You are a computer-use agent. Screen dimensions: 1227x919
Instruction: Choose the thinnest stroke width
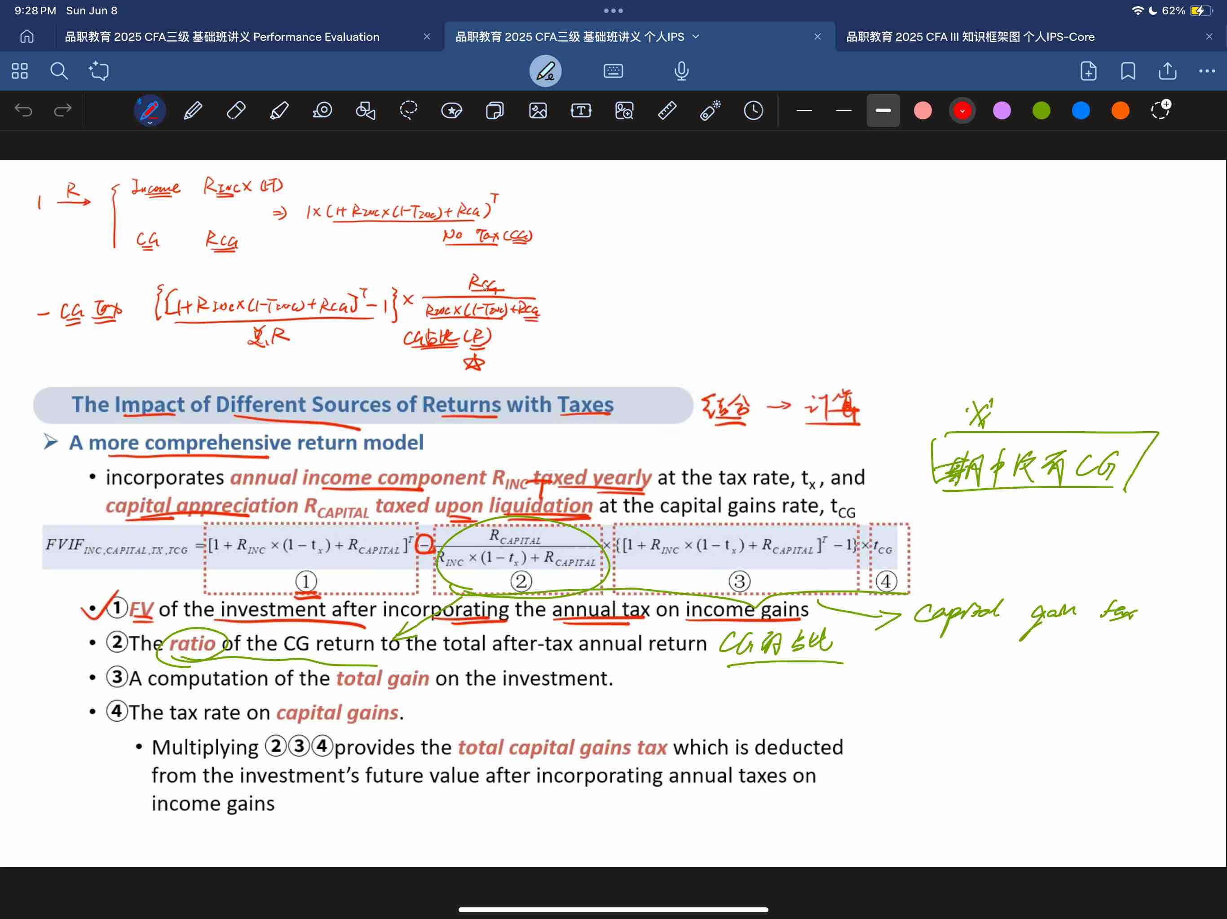(x=804, y=110)
